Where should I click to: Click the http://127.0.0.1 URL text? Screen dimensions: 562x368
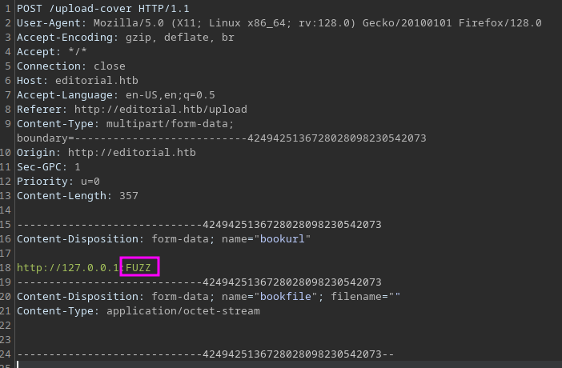67,267
